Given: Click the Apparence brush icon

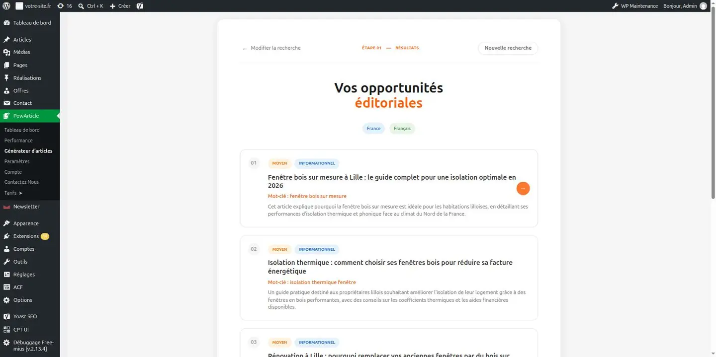Looking at the screenshot, I should [x=6, y=223].
